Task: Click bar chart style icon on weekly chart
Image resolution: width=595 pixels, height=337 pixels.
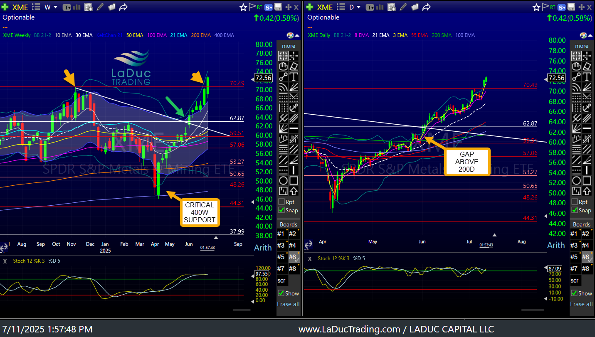Action: [x=78, y=7]
